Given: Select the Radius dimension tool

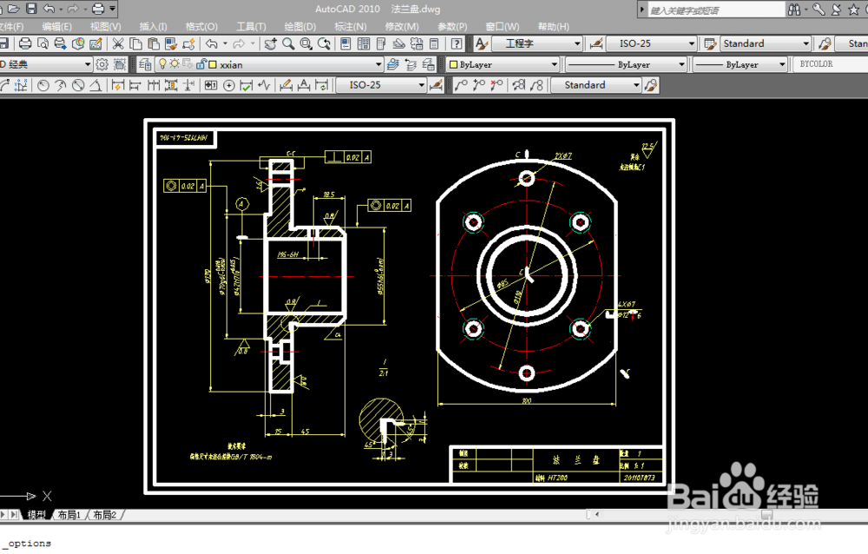Looking at the screenshot, I should pyautogui.click(x=43, y=85).
